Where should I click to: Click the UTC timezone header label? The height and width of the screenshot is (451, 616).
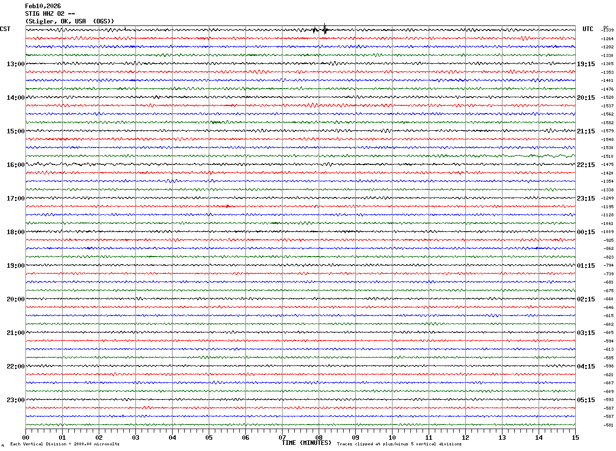pyautogui.click(x=588, y=29)
